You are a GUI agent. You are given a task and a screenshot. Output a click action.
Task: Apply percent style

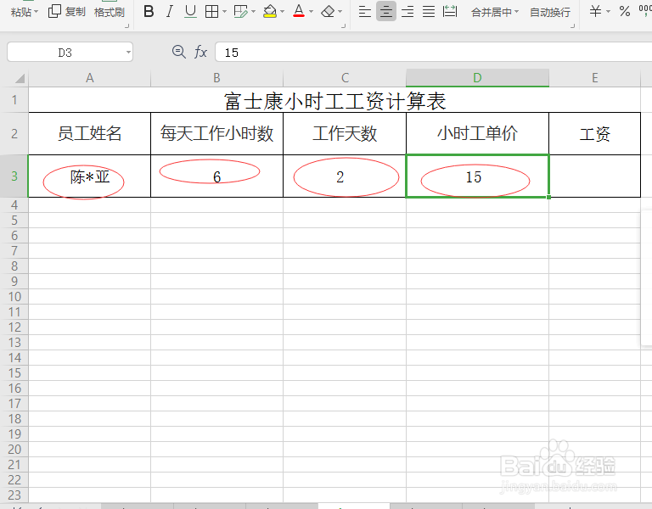625,11
